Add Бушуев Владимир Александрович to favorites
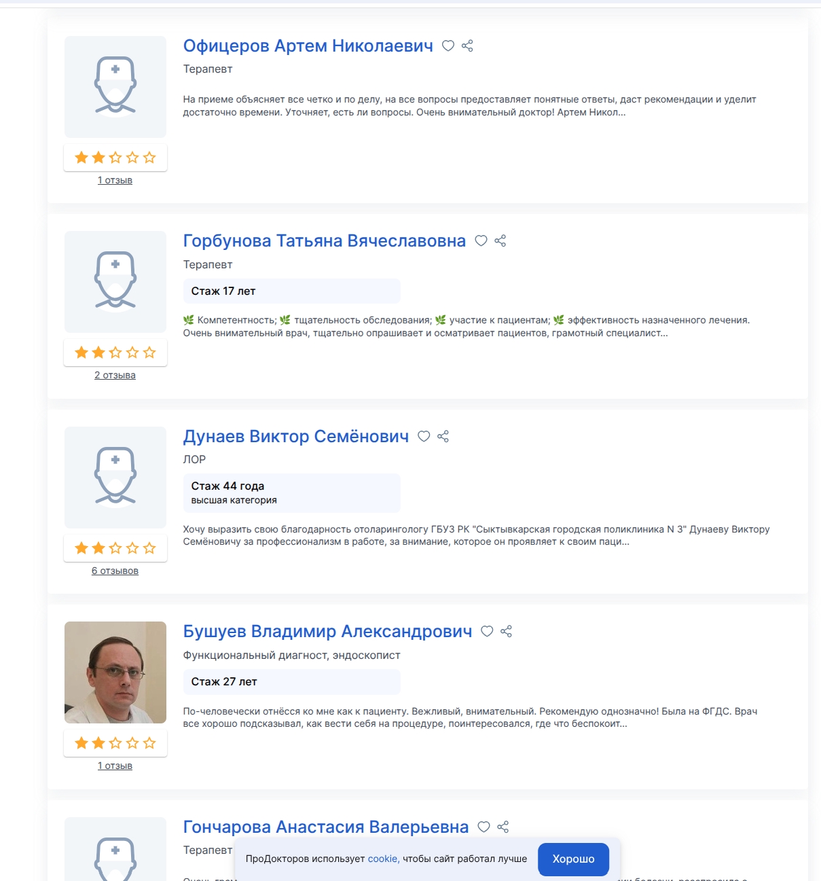 pyautogui.click(x=487, y=632)
